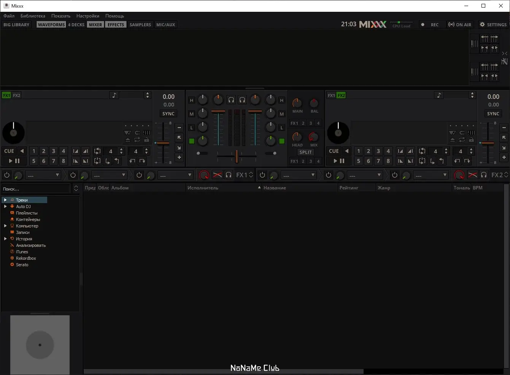Click right deck pitch rate plus button

[504, 157]
